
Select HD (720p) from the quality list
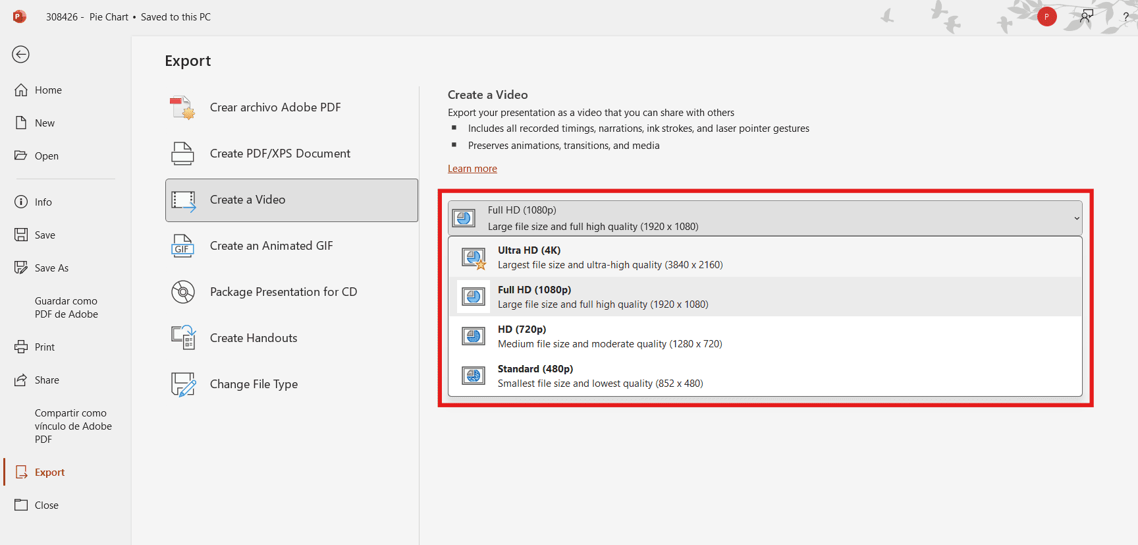pyautogui.click(x=610, y=336)
